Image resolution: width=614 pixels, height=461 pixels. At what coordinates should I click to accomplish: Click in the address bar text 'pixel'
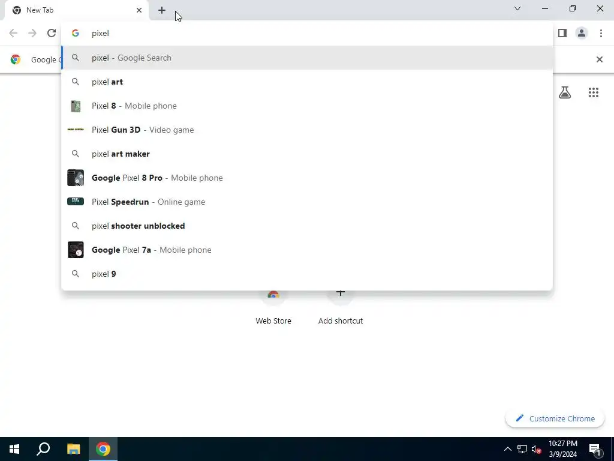[x=100, y=34]
